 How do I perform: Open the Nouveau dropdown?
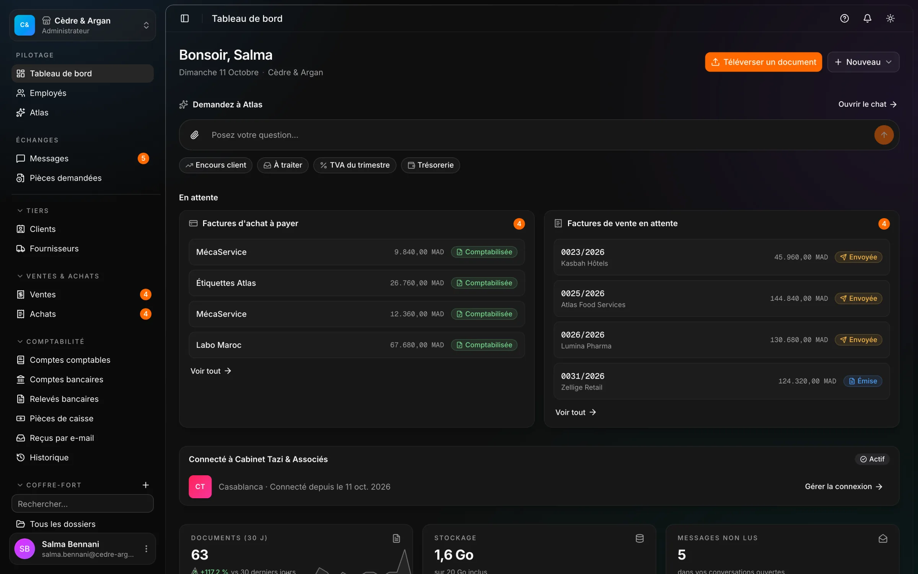pyautogui.click(x=863, y=62)
